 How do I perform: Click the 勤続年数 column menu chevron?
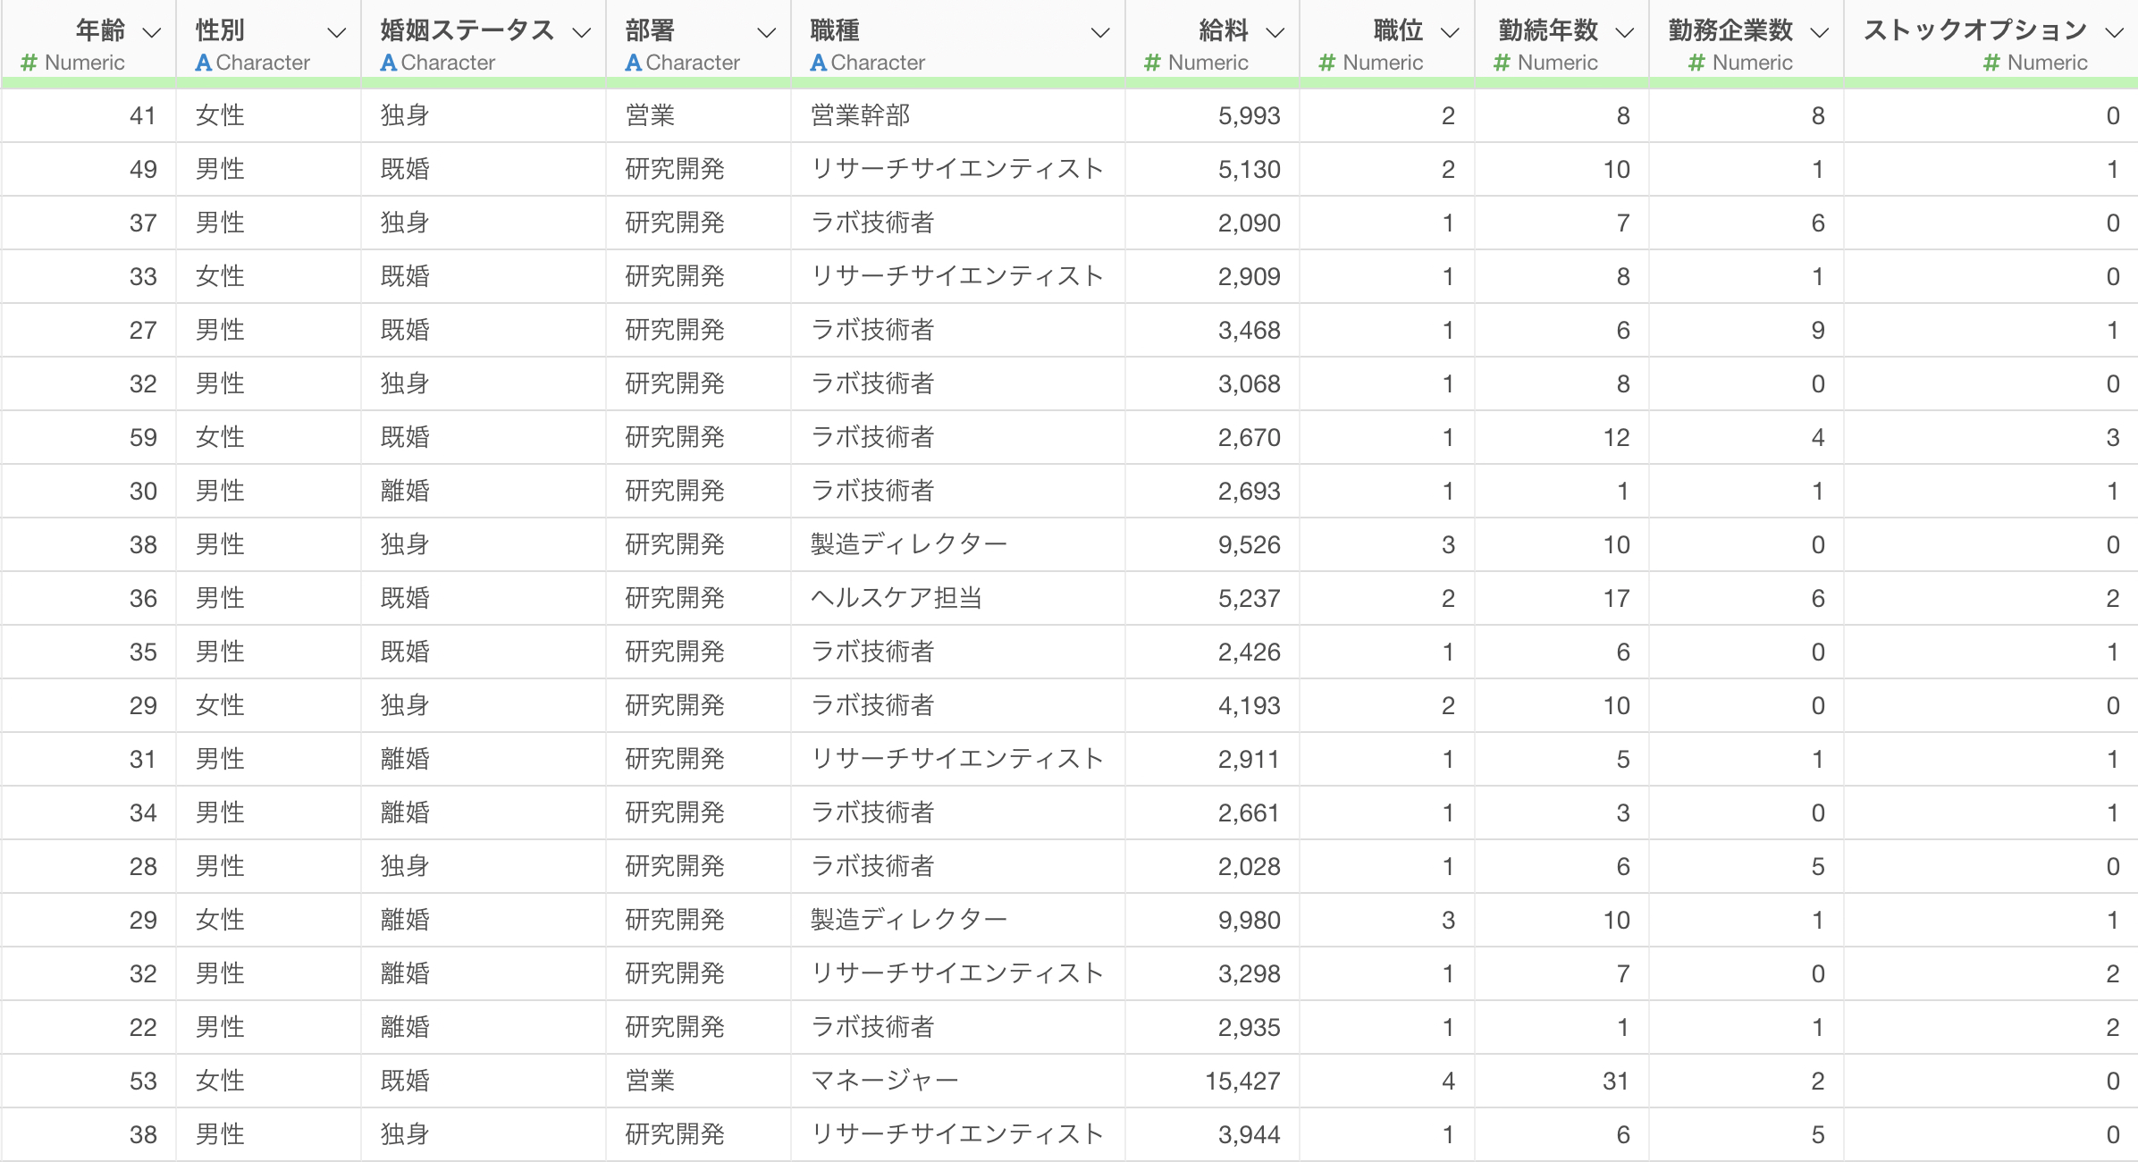coord(1625,33)
